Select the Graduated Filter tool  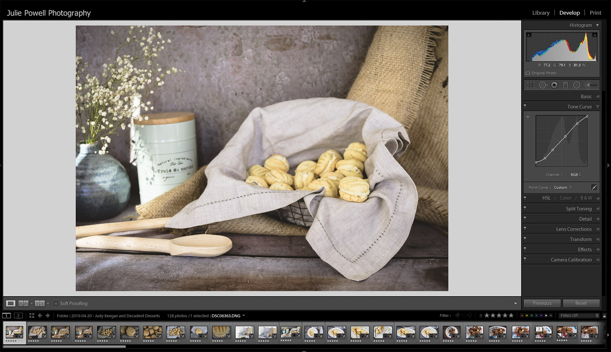click(566, 85)
